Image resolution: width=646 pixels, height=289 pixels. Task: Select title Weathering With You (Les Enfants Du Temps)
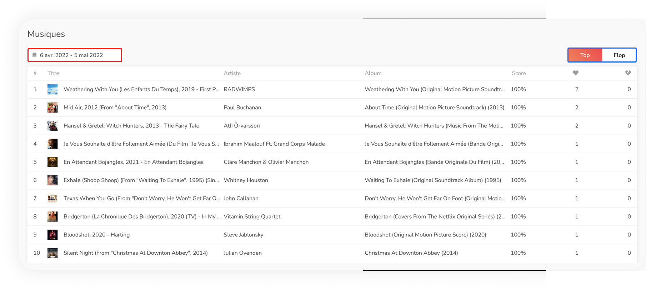click(141, 89)
